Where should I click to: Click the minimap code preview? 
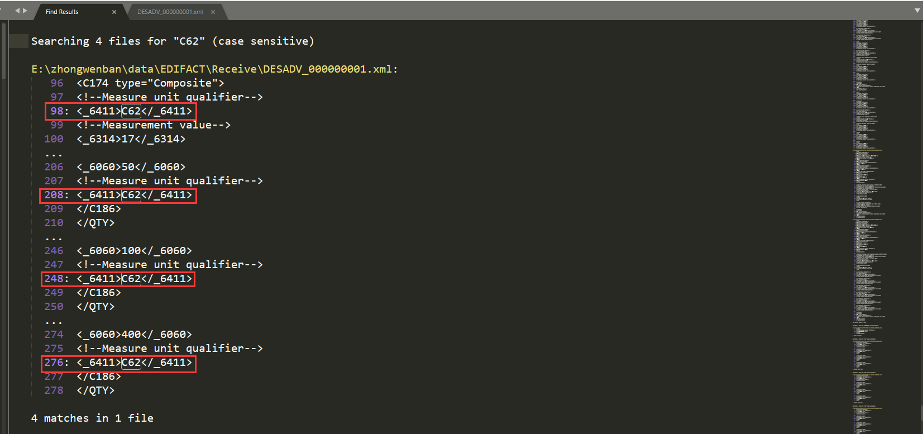(868, 168)
